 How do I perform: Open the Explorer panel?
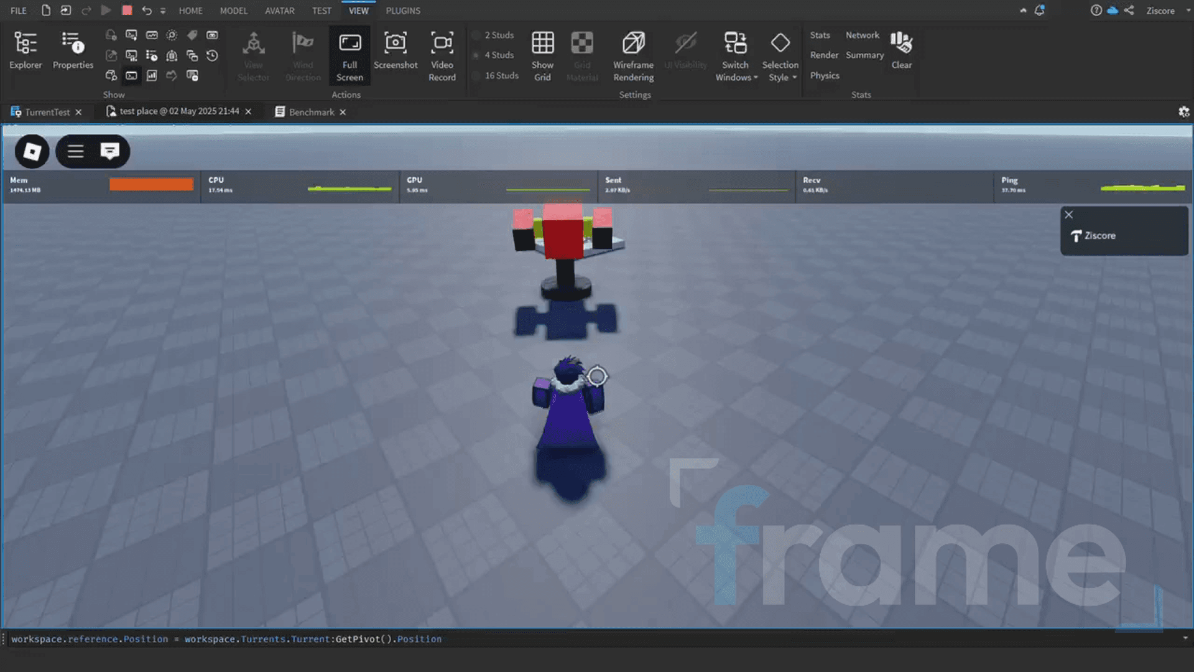[25, 51]
